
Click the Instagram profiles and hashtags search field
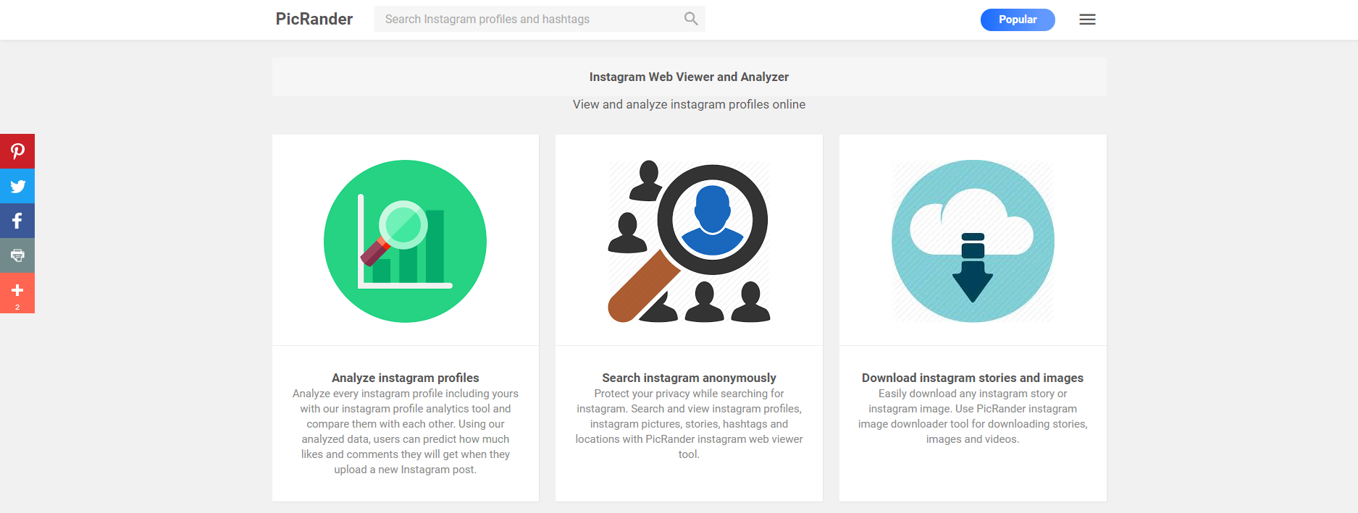540,19
